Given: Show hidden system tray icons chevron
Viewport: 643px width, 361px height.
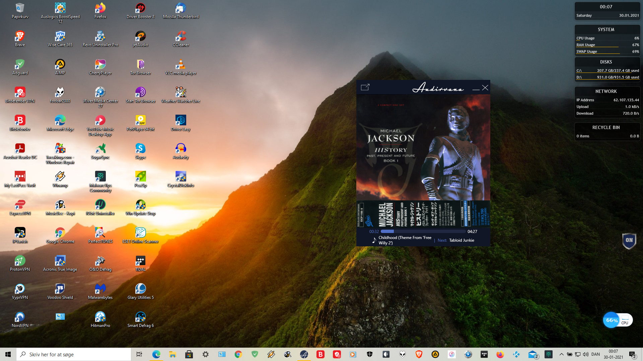Looking at the screenshot, I should (562, 354).
